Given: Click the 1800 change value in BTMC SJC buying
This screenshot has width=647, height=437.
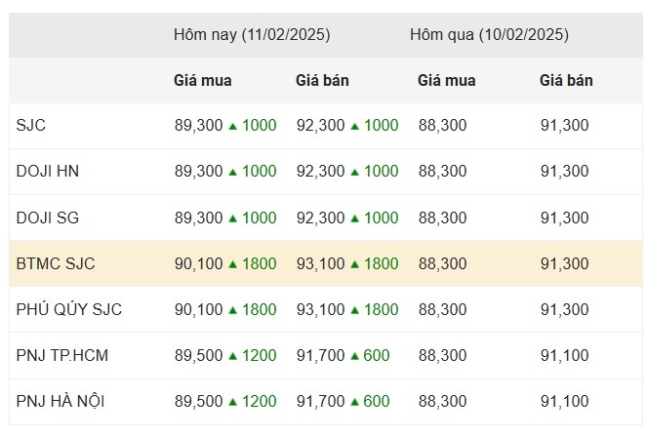Looking at the screenshot, I should [260, 263].
